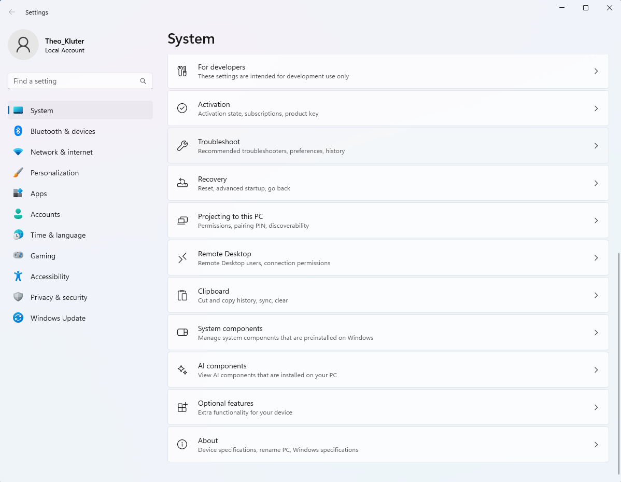Open Activation via its right chevron
This screenshot has height=482, width=621.
click(x=596, y=108)
